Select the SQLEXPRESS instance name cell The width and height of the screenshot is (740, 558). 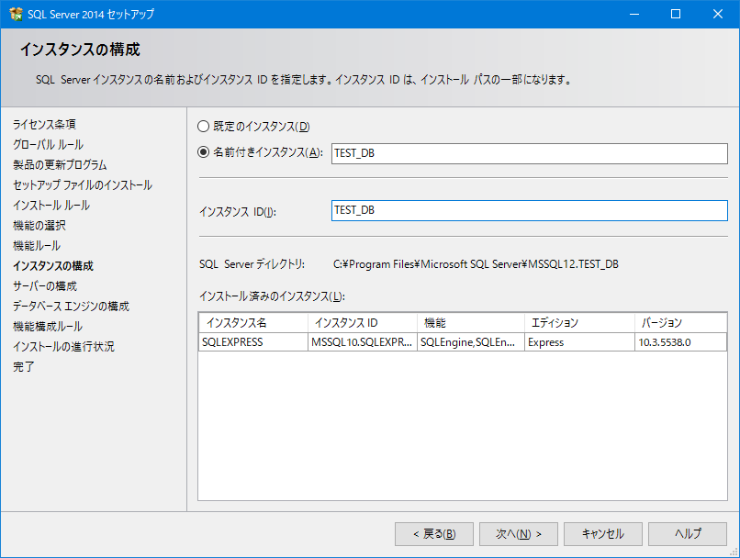pos(253,342)
